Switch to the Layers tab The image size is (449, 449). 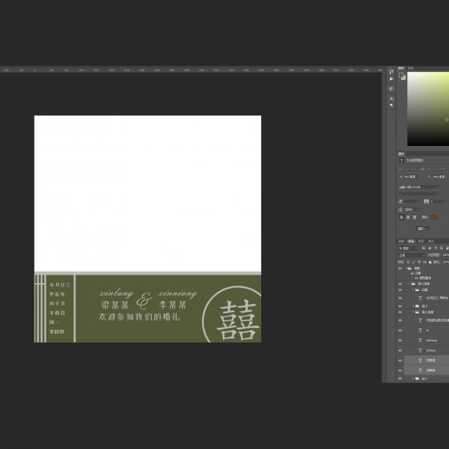(x=411, y=241)
